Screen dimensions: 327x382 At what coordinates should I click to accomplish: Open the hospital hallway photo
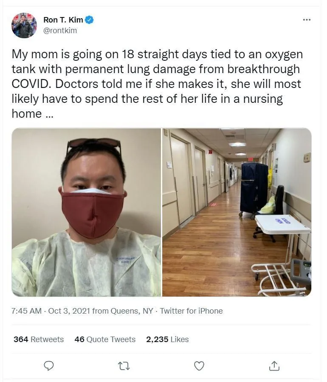click(237, 212)
